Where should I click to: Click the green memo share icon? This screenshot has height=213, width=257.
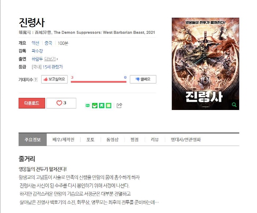(x=109, y=106)
